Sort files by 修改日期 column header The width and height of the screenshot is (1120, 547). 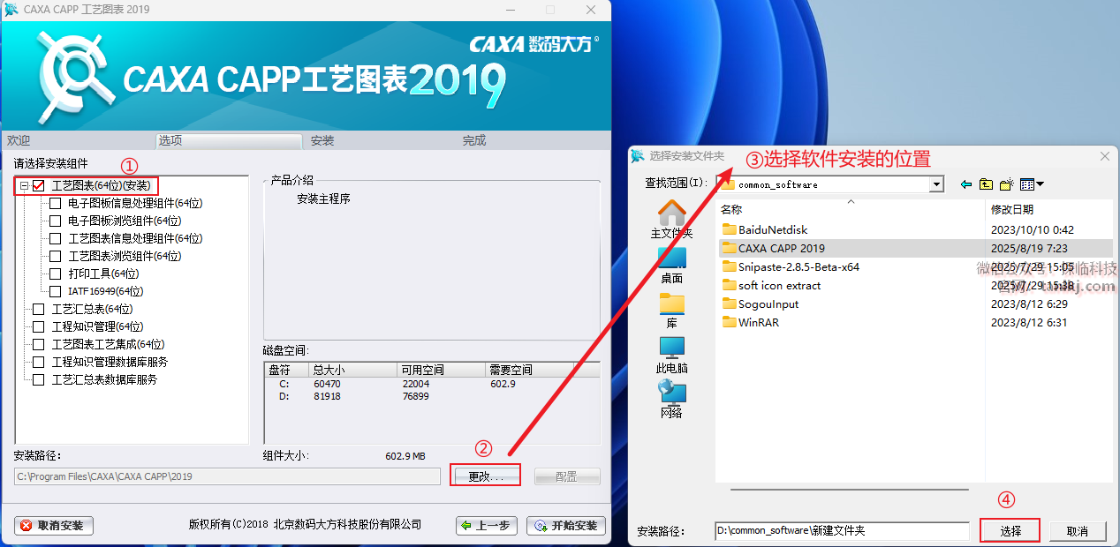click(x=1048, y=210)
